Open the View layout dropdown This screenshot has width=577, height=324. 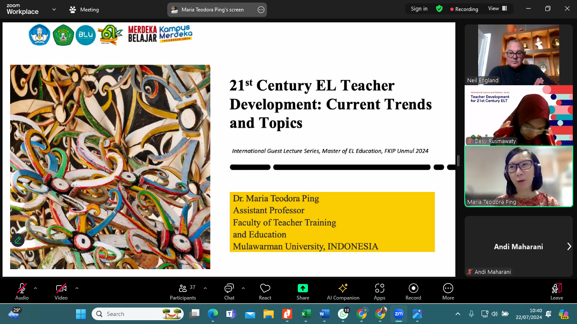coord(497,9)
